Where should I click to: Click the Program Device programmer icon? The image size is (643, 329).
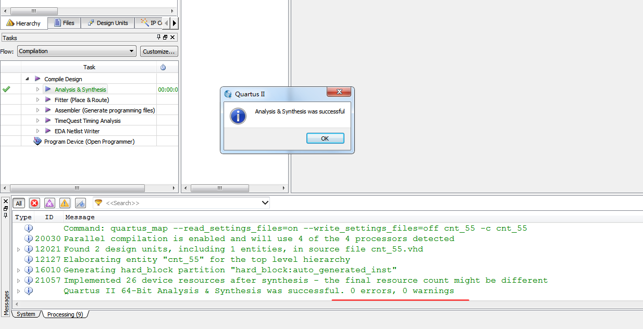coord(38,141)
